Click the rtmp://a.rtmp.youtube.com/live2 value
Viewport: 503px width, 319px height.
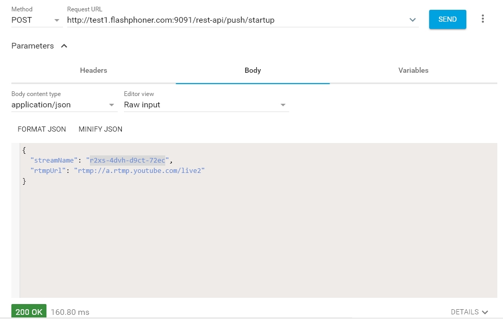click(x=139, y=170)
